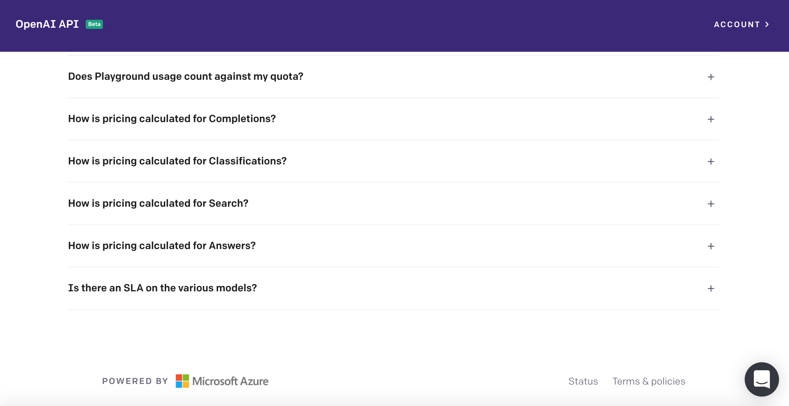This screenshot has width=789, height=406.
Task: Expand "Is there an SLA on the various models?"
Action: 393,288
